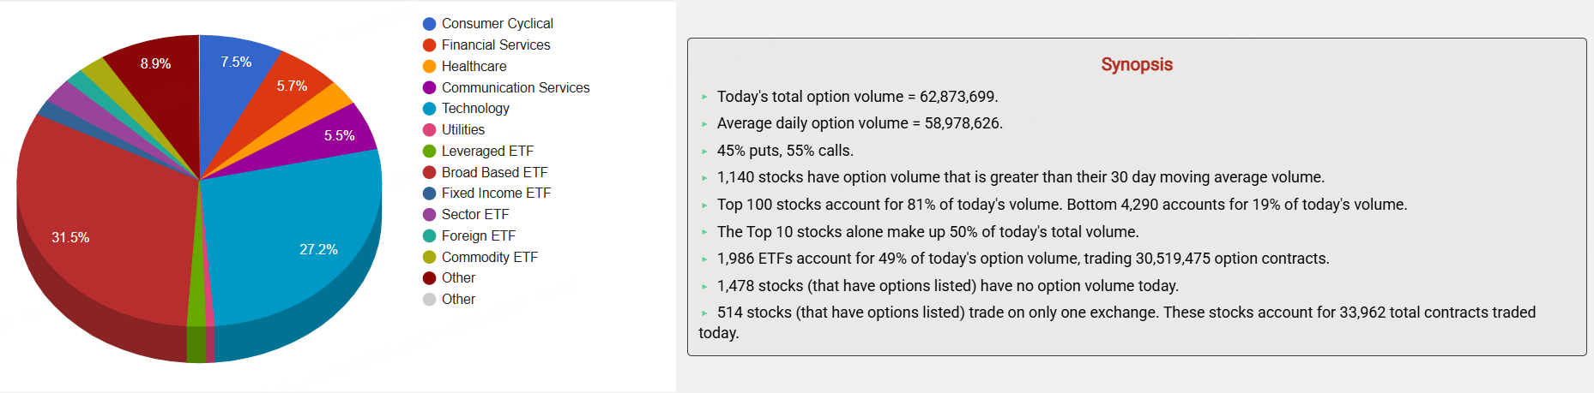The width and height of the screenshot is (1594, 393).
Task: Click the Sector ETF legend dot
Action: coord(429,214)
